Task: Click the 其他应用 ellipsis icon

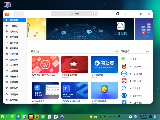Action: tap(7, 88)
